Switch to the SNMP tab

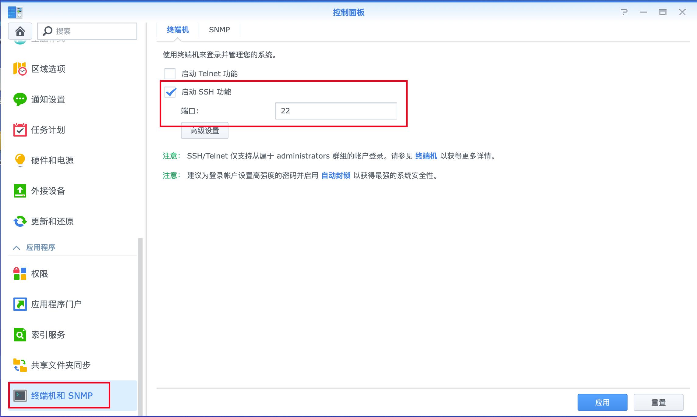(219, 30)
